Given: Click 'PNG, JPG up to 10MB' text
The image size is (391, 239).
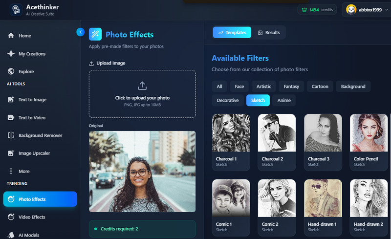Looking at the screenshot, I should 142,105.
